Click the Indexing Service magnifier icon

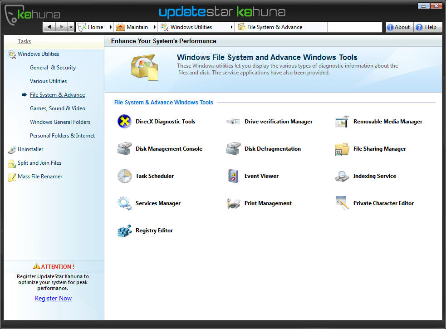coord(342,176)
